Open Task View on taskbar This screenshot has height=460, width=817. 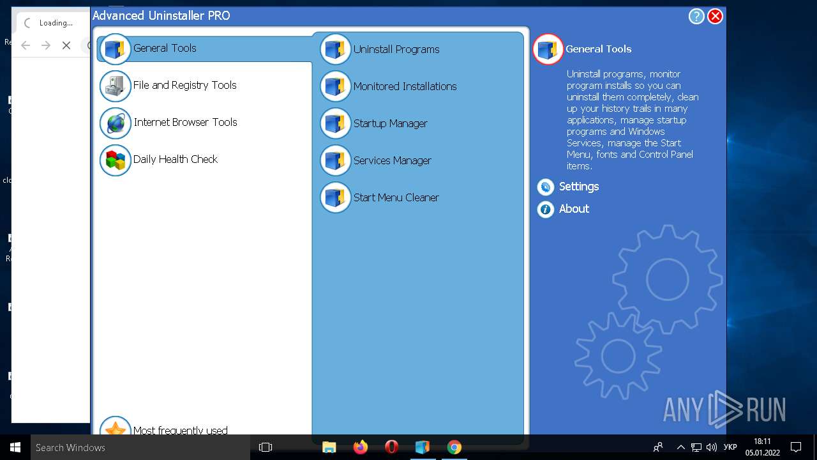(266, 447)
